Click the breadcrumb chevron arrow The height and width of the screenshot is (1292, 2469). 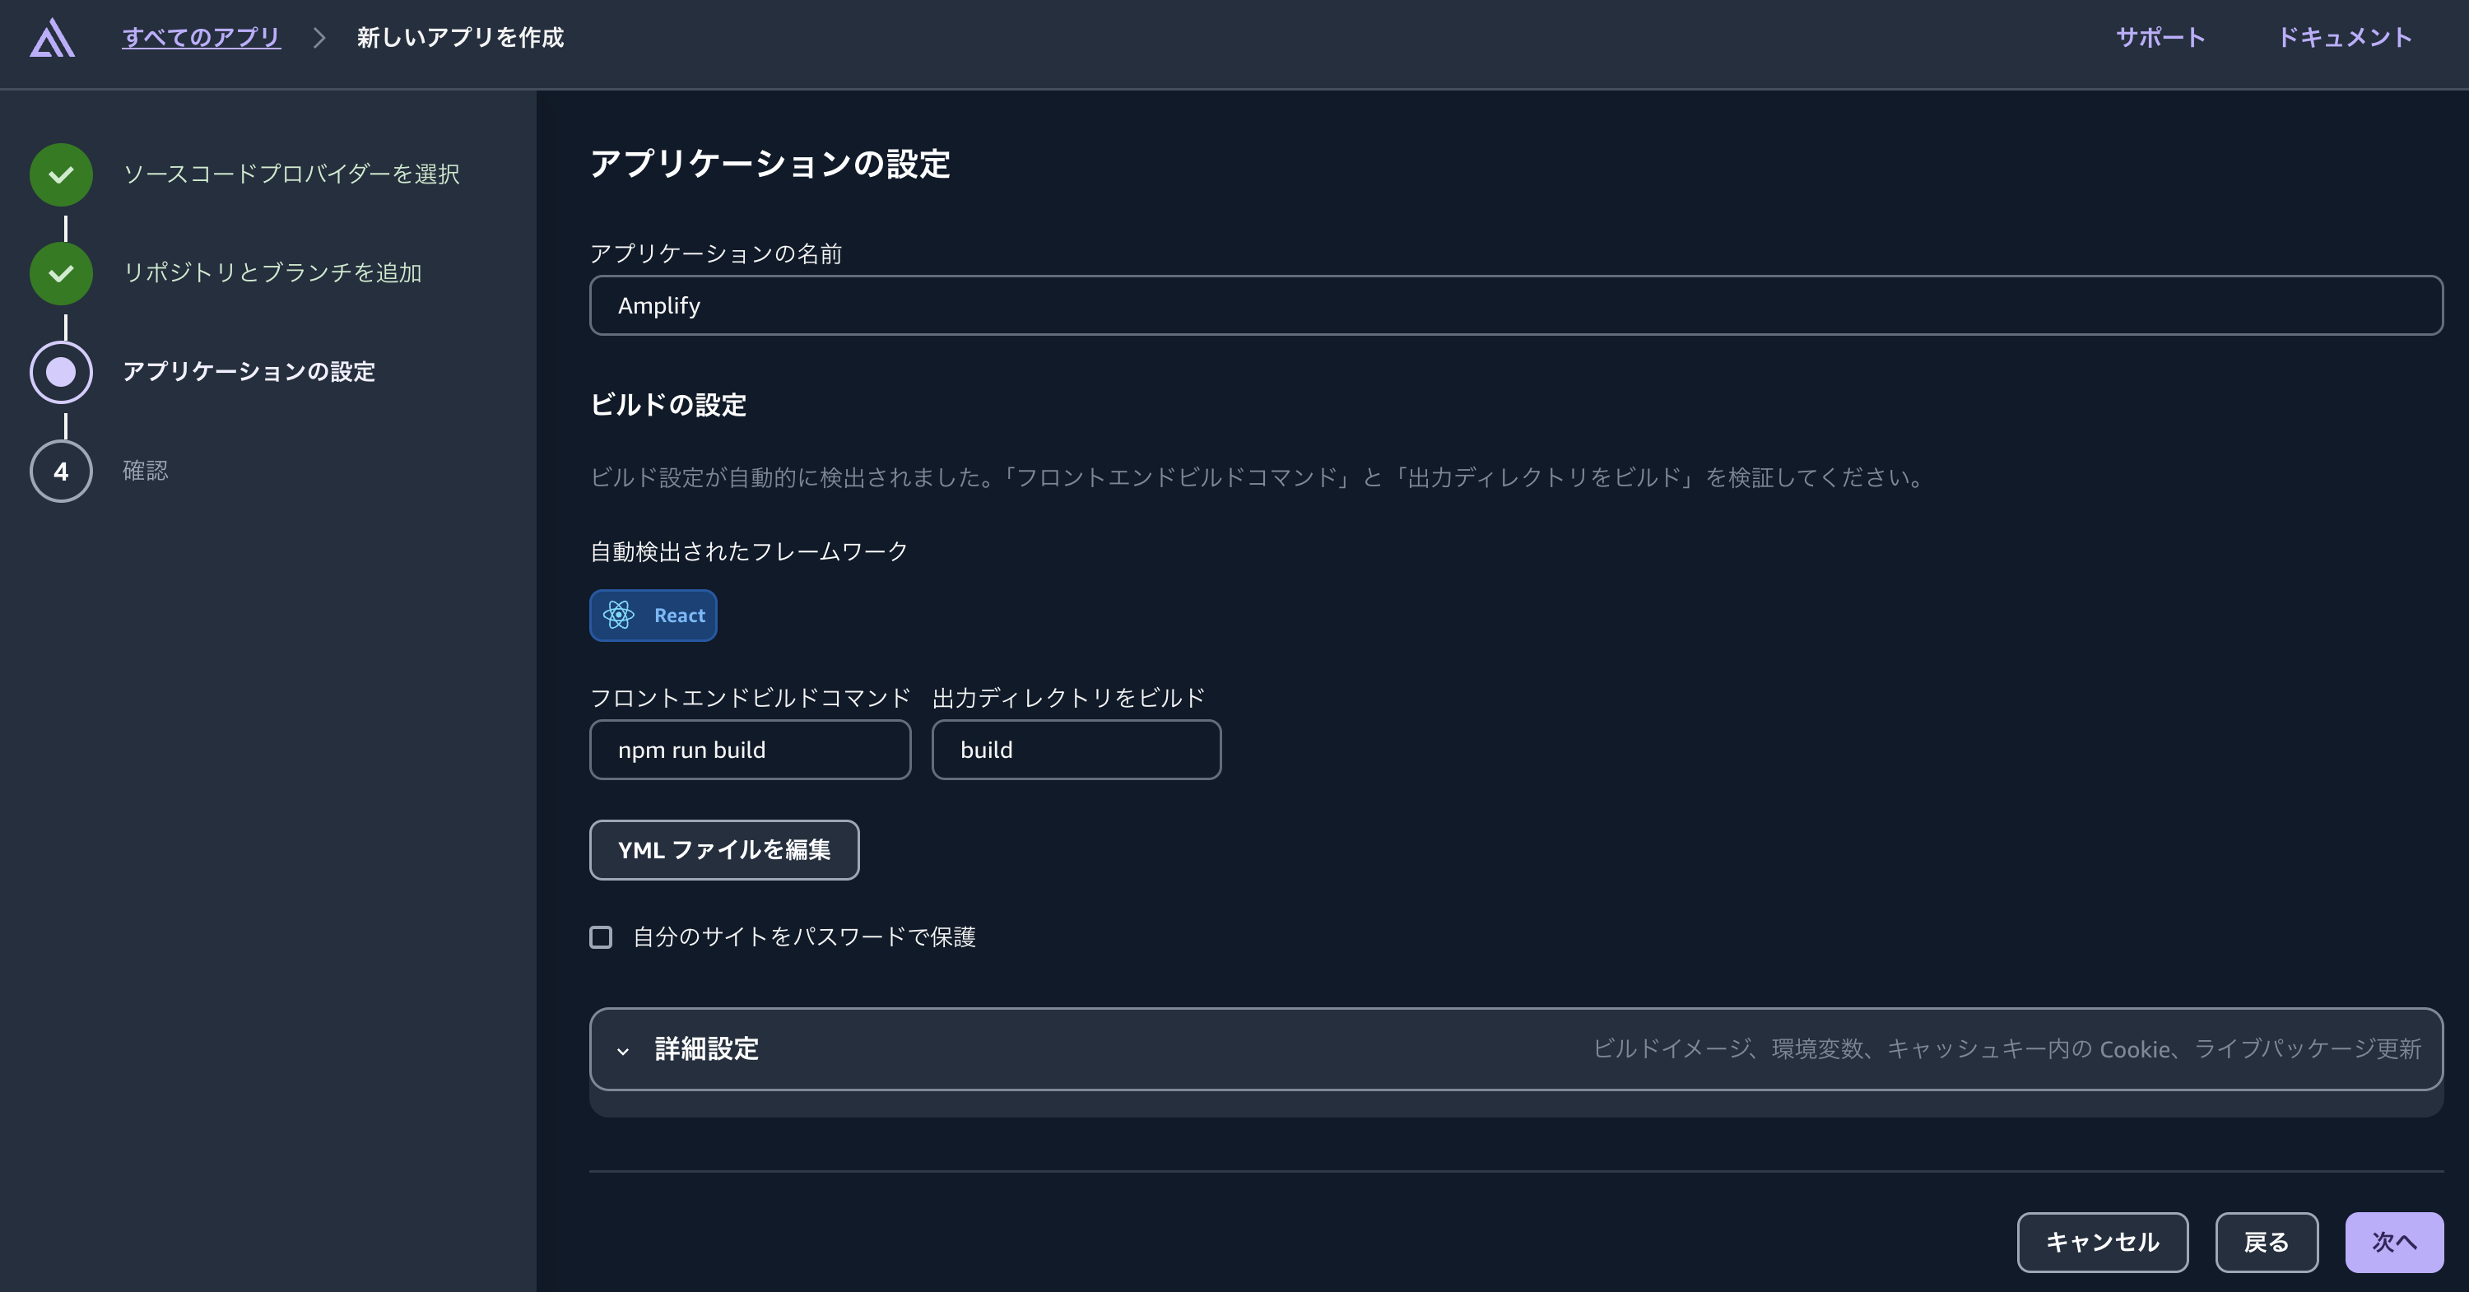point(319,39)
